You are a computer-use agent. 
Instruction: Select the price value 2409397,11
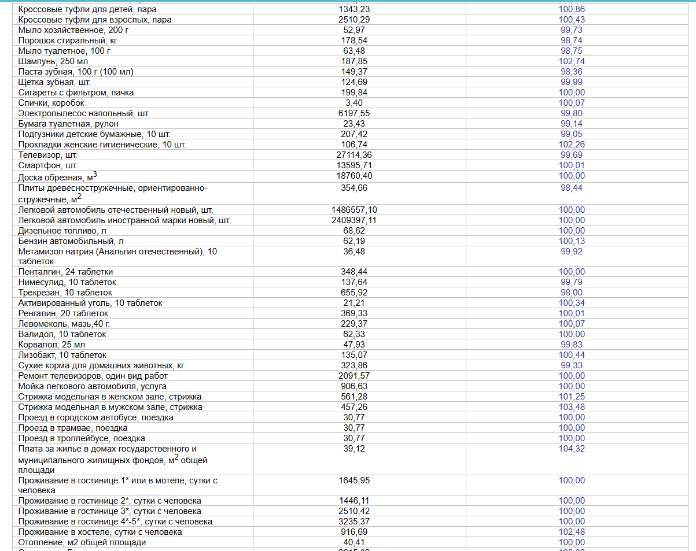[x=355, y=220]
